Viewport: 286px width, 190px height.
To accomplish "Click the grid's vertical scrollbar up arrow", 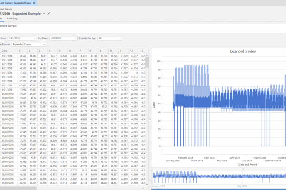I will [x=147, y=56].
